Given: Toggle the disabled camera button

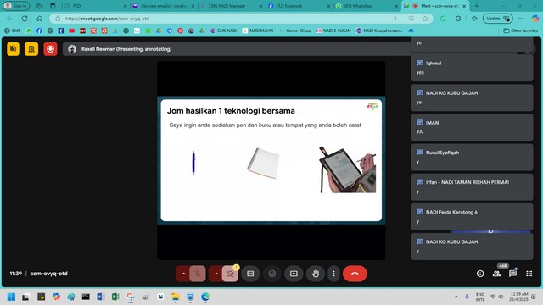Looking at the screenshot, I should [230, 274].
